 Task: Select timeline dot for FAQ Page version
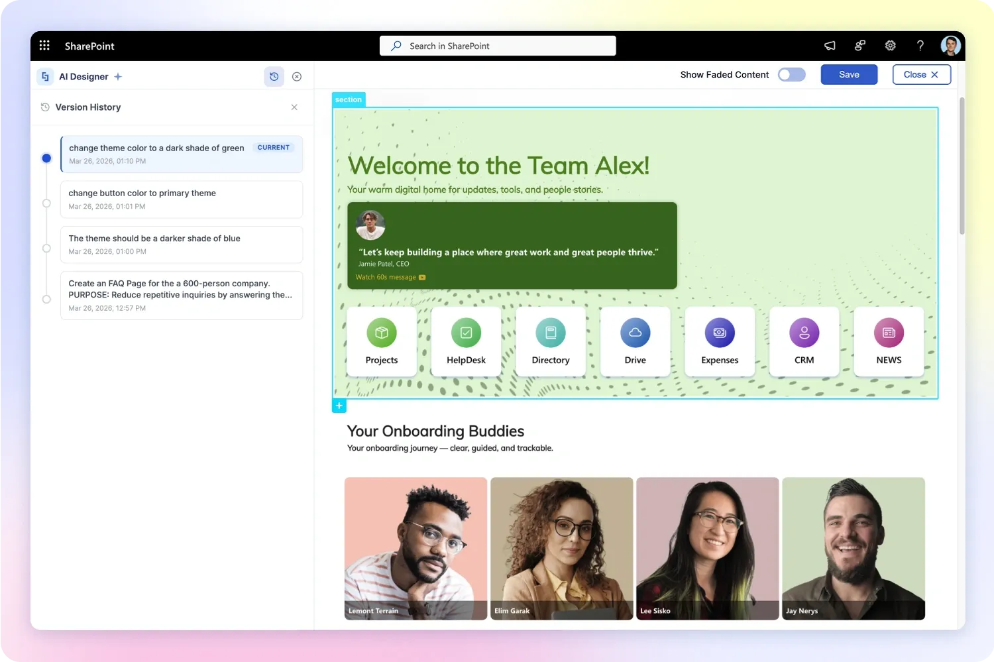46,300
